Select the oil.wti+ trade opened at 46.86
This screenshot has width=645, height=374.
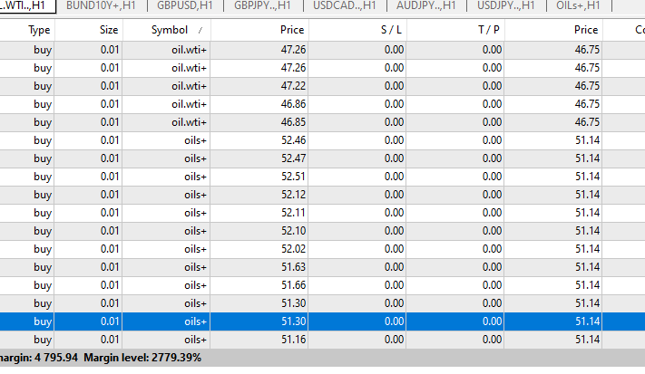(x=323, y=104)
